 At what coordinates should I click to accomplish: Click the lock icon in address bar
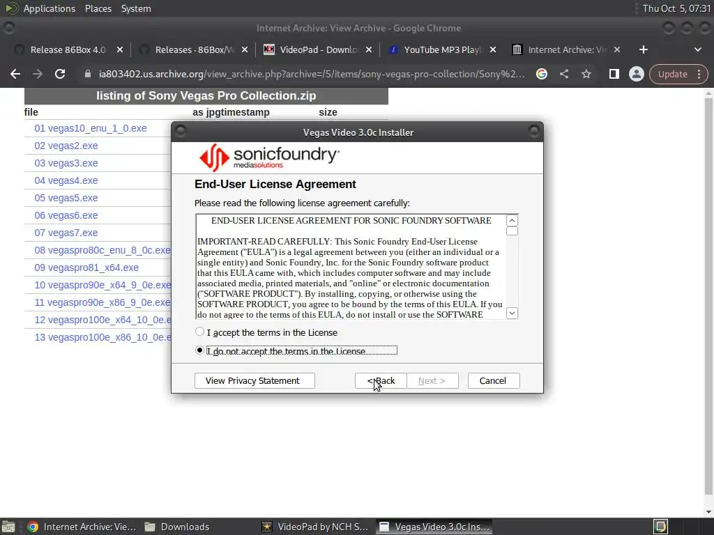click(x=88, y=74)
